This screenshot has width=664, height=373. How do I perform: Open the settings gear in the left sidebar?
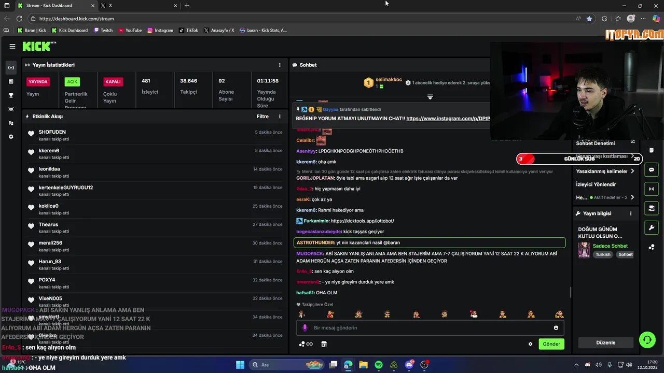click(11, 137)
